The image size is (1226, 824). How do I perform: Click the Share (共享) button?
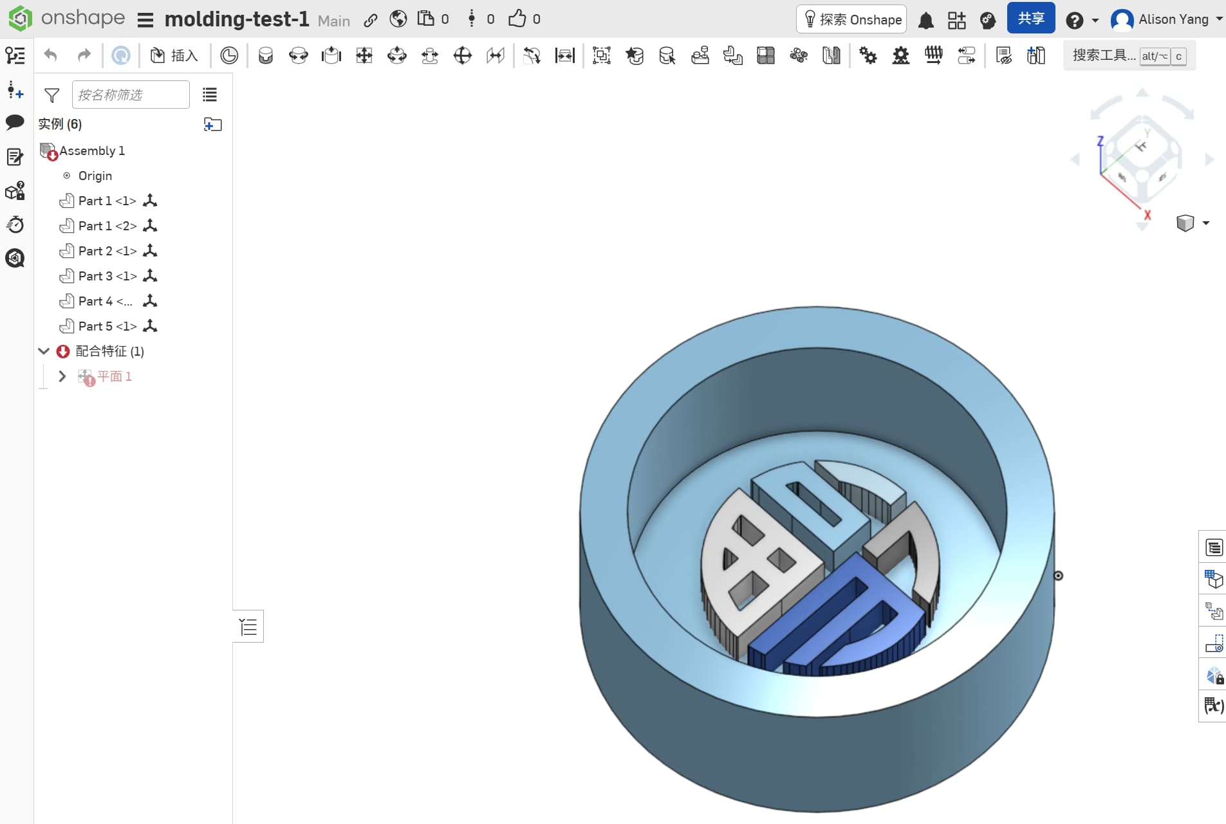[1031, 19]
